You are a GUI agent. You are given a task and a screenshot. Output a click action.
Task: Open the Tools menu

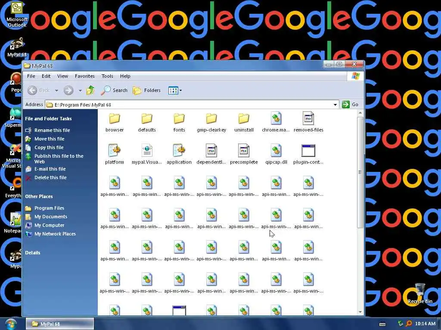click(107, 76)
